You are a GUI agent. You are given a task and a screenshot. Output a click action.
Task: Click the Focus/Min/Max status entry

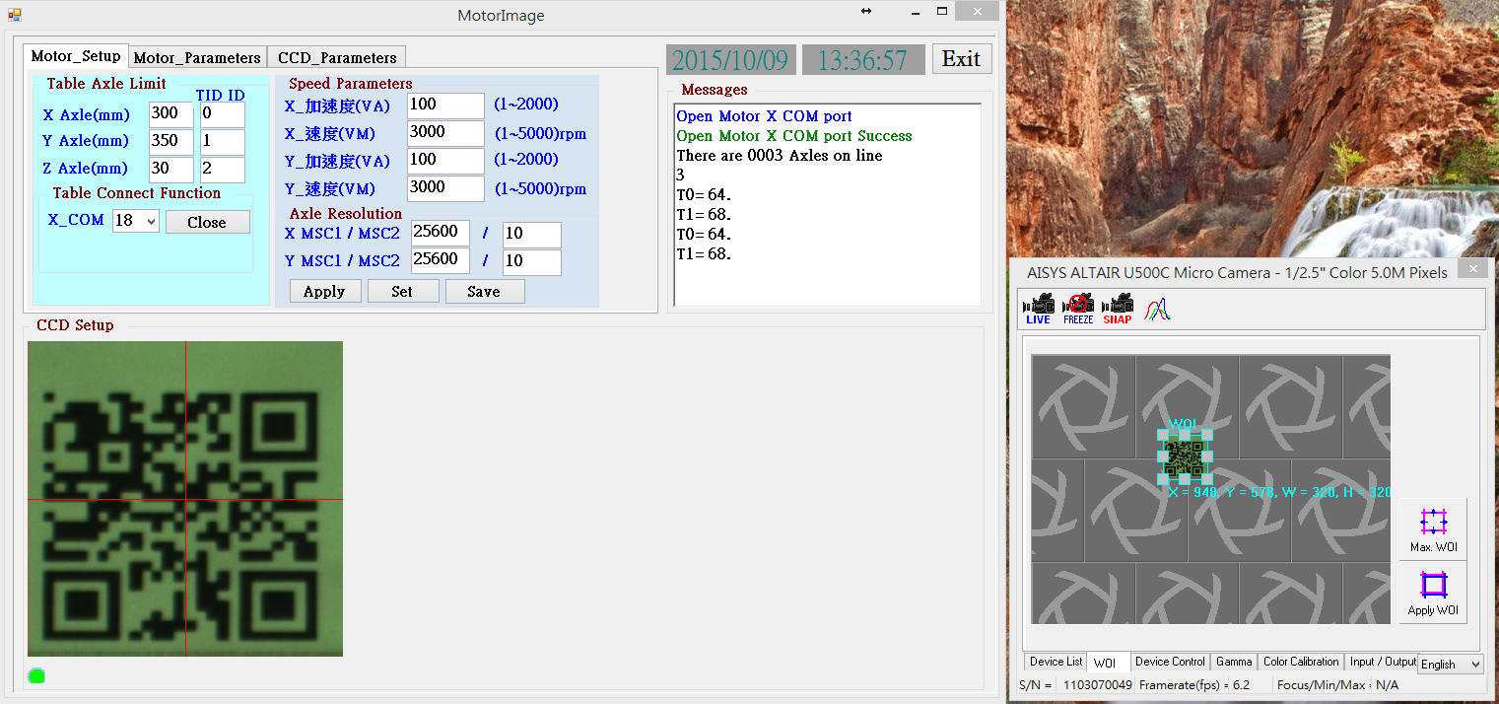[x=1337, y=684]
